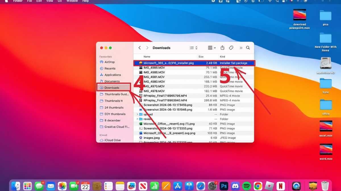Open Trash in the Dock

click(x=325, y=186)
